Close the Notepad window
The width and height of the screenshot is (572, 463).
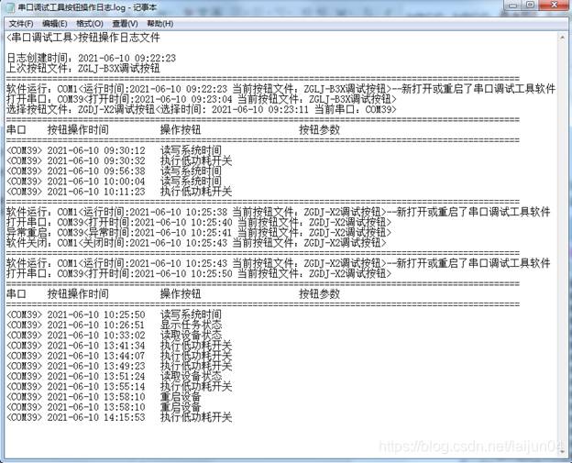(x=554, y=6)
